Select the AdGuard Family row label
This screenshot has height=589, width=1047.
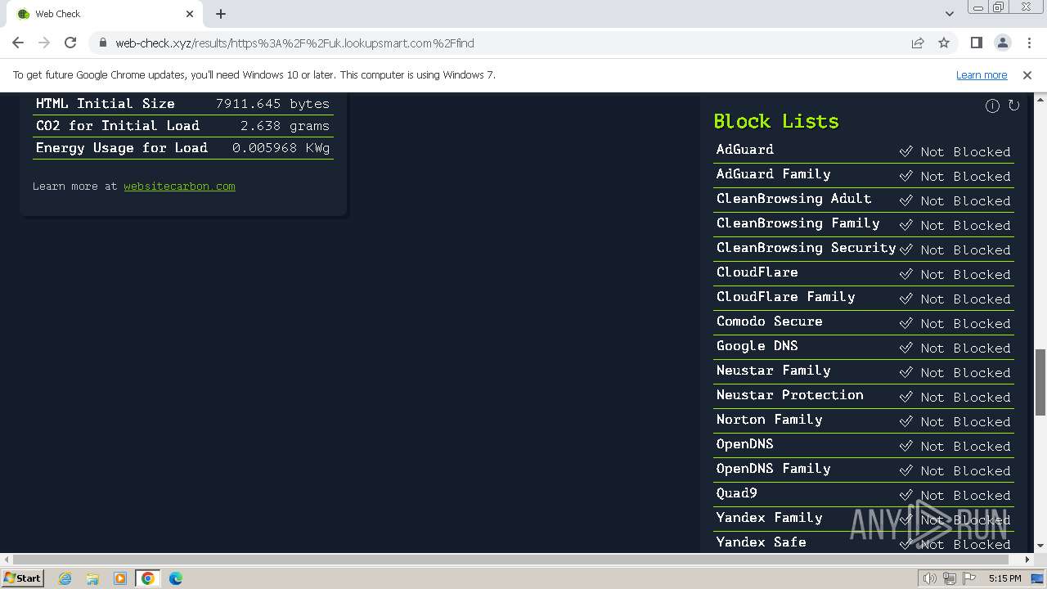pyautogui.click(x=774, y=174)
